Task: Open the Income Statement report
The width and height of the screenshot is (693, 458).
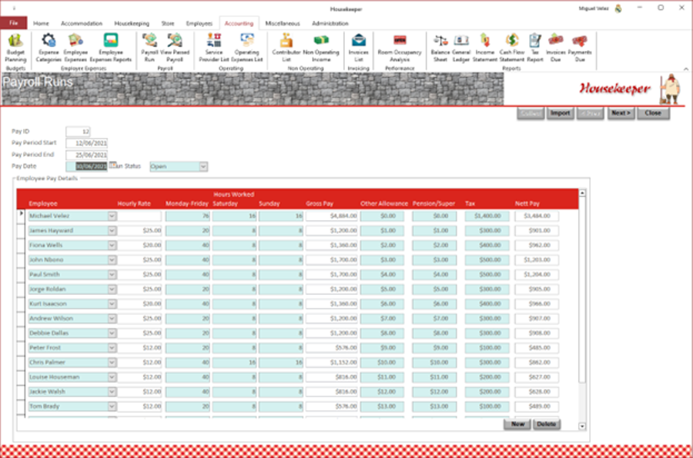Action: coord(485,47)
